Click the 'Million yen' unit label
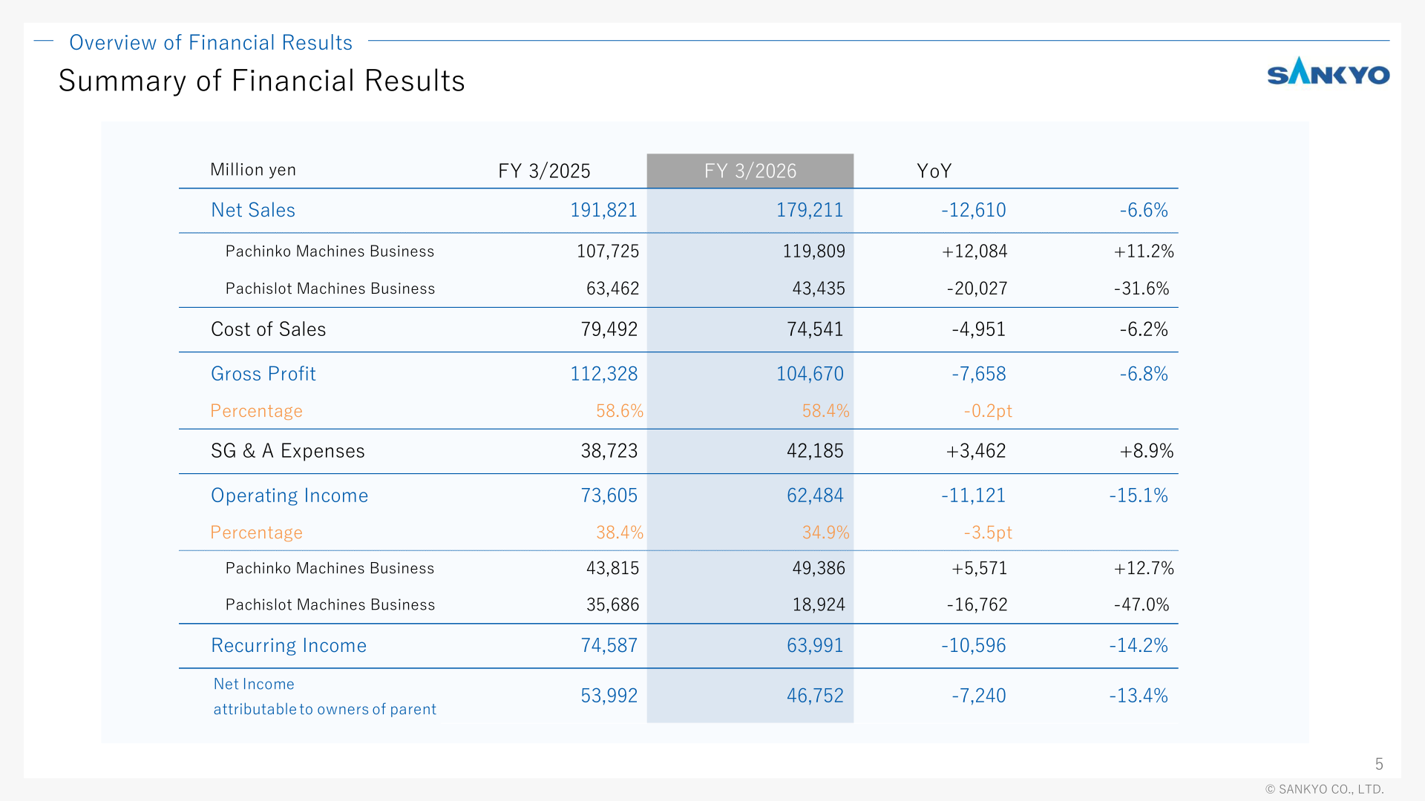Screen dimensions: 1425x801 253,170
